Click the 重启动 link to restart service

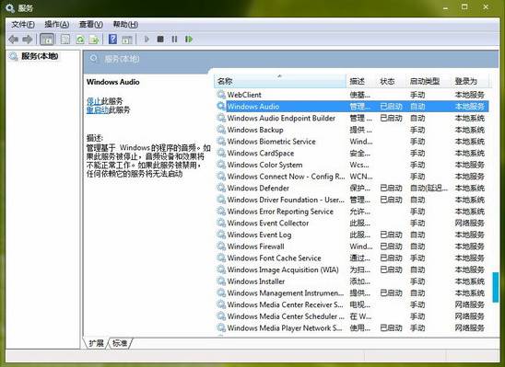pos(98,109)
